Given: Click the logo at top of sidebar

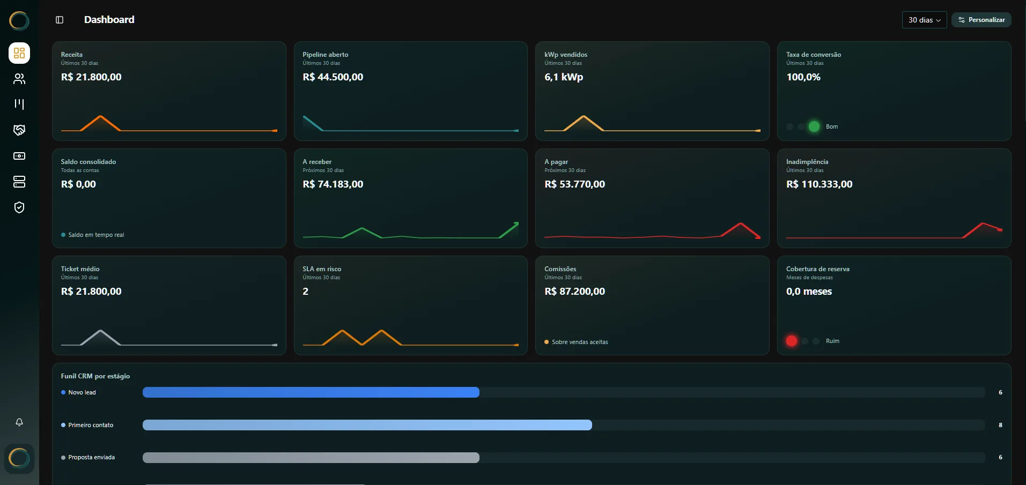Looking at the screenshot, I should pos(19,21).
